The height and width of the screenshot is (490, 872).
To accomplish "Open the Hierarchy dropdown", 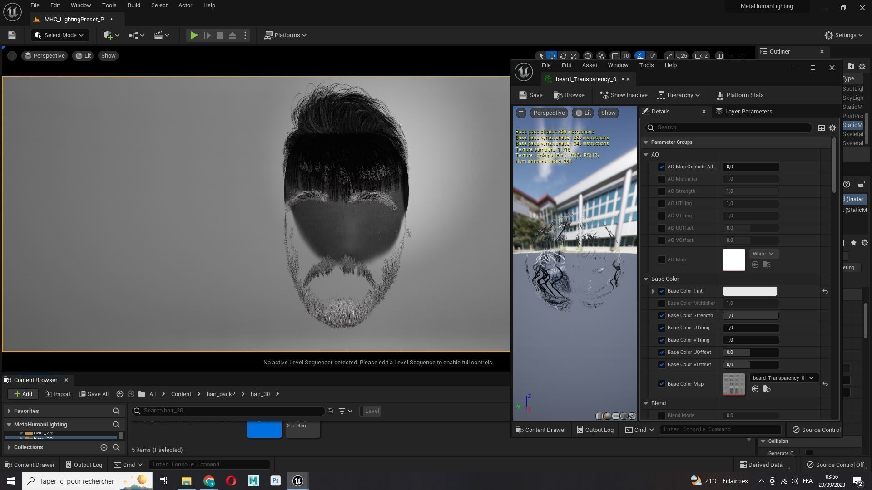I will [679, 95].
